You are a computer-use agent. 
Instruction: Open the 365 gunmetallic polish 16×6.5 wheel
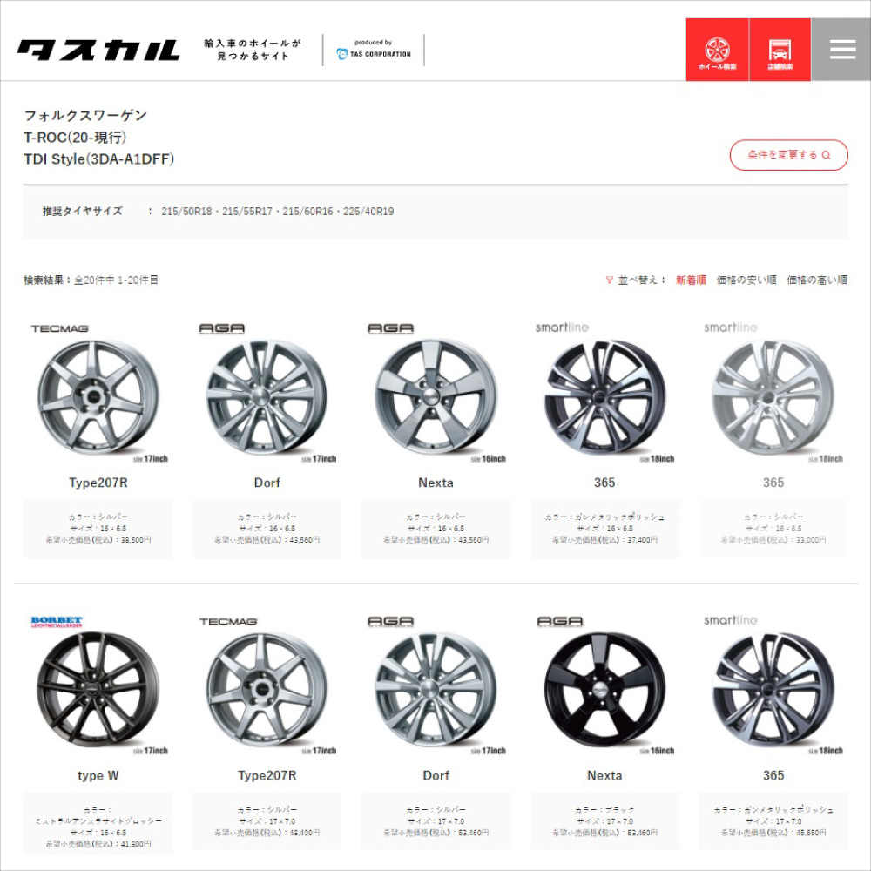coord(604,397)
